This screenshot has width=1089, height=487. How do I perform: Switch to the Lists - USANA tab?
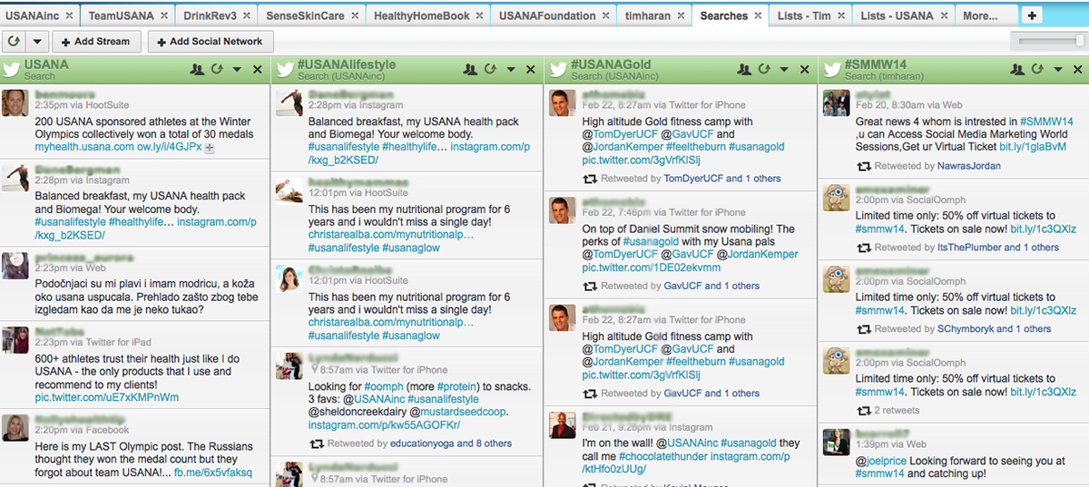[905, 15]
